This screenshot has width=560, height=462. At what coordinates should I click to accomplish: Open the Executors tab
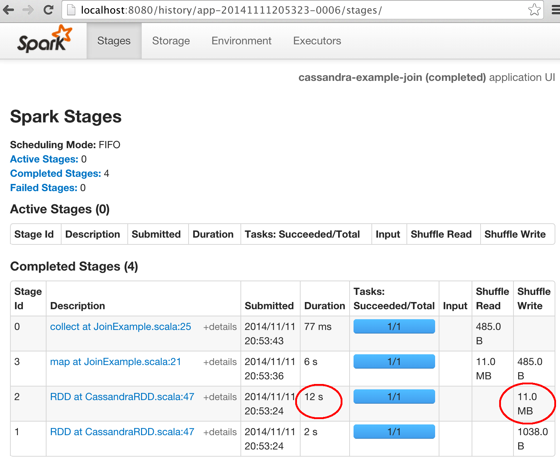point(317,41)
